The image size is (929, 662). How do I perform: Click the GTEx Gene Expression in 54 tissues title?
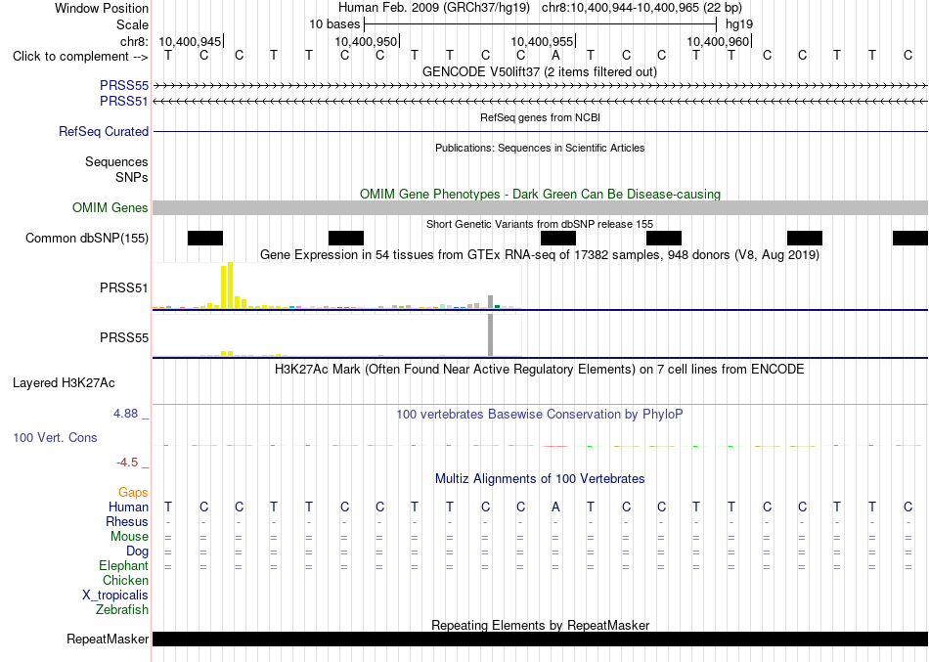540,255
